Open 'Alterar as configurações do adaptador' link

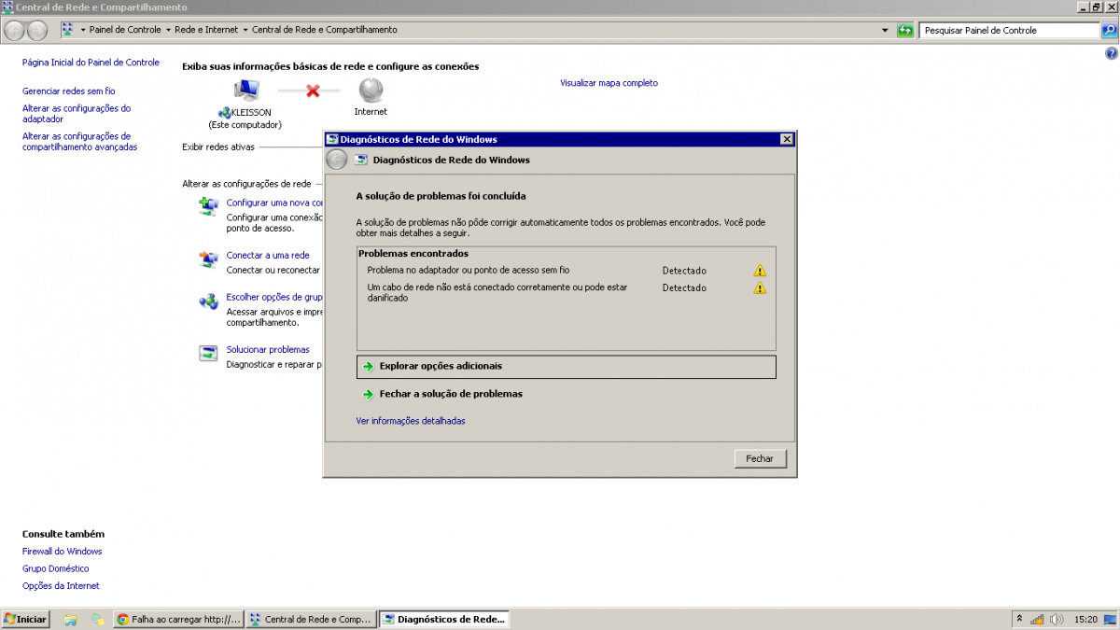point(77,114)
